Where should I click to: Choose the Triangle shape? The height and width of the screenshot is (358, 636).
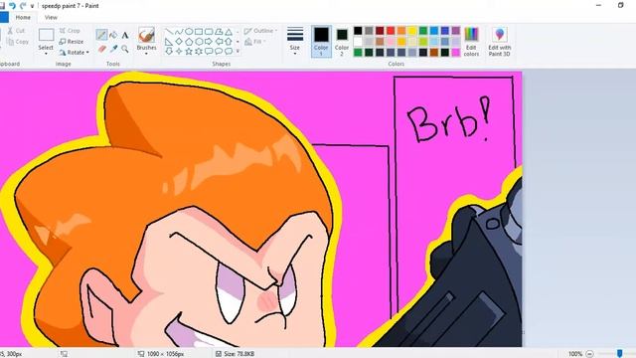pos(229,32)
